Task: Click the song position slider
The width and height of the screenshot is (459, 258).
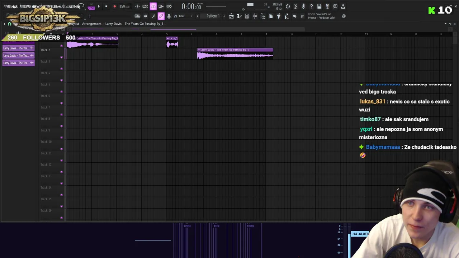Action: tap(216, 6)
